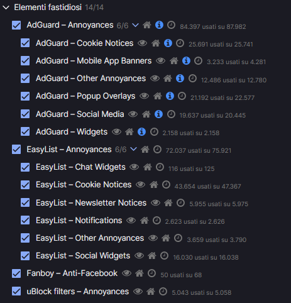Open home page of AdGuard – Mobile App Banners
The height and width of the screenshot is (303, 291).
pos(174,61)
